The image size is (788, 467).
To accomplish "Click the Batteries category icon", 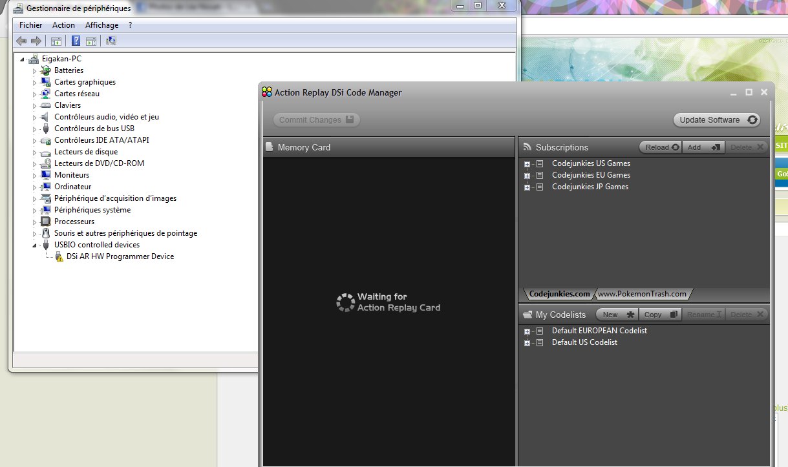I will (45, 70).
